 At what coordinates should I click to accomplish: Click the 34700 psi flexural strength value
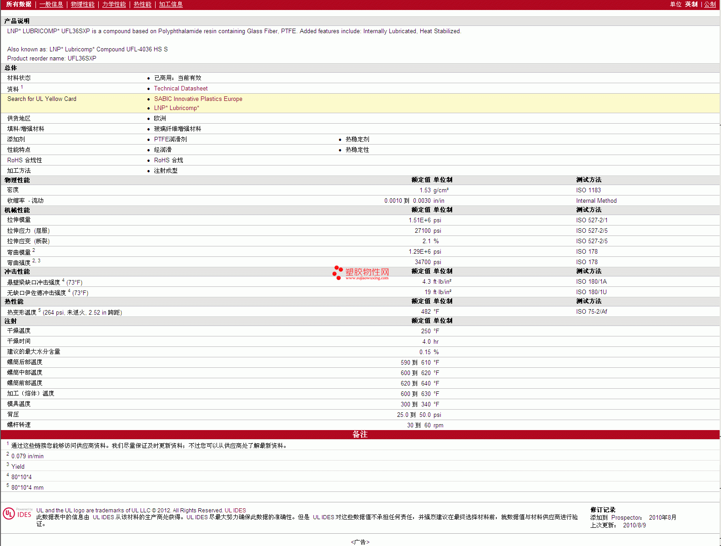coord(428,262)
